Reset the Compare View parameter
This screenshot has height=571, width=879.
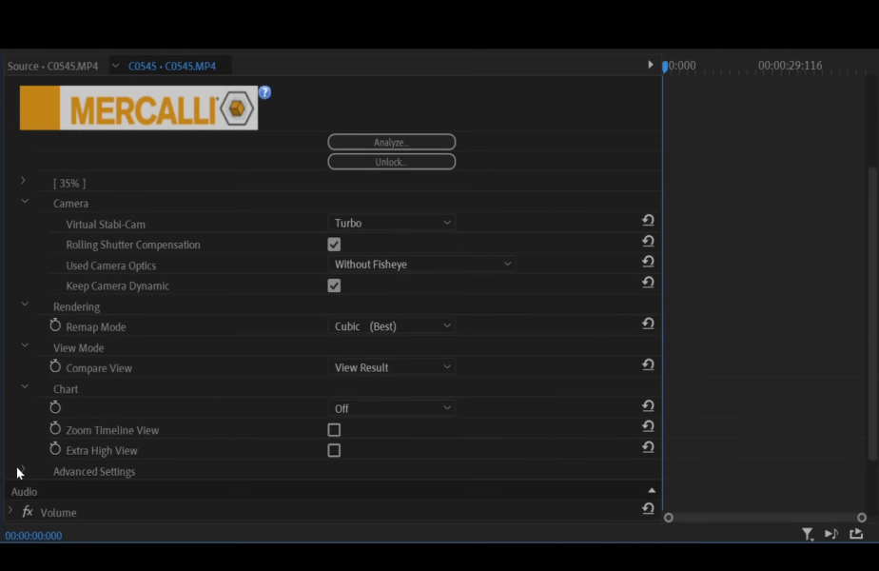coord(648,365)
